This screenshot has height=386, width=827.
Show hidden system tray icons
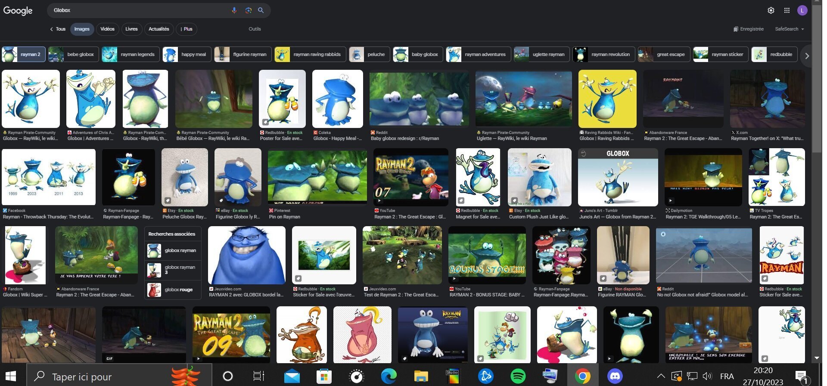pyautogui.click(x=661, y=376)
